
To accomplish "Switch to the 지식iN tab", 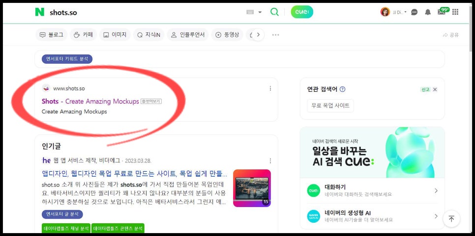I will point(148,35).
